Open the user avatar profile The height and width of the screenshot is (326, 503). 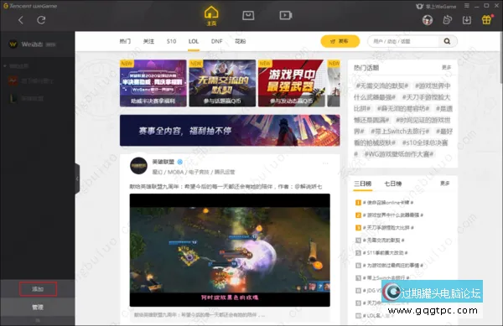(428, 20)
